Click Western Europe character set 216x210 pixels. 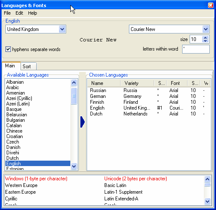(x=21, y=185)
